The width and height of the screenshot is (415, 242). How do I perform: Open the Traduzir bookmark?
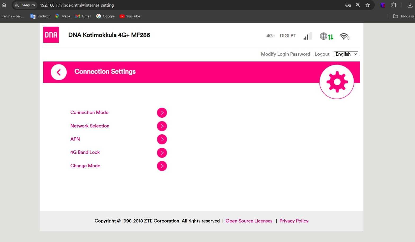[40, 16]
